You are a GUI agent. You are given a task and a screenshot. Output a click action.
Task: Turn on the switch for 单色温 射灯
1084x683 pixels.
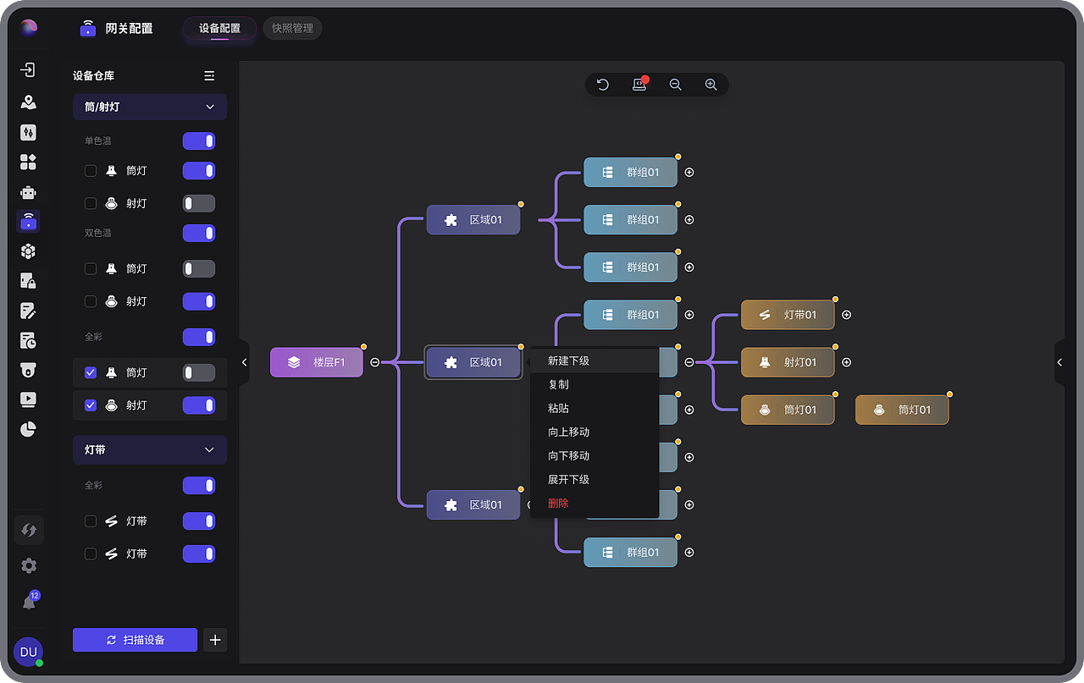(x=199, y=203)
